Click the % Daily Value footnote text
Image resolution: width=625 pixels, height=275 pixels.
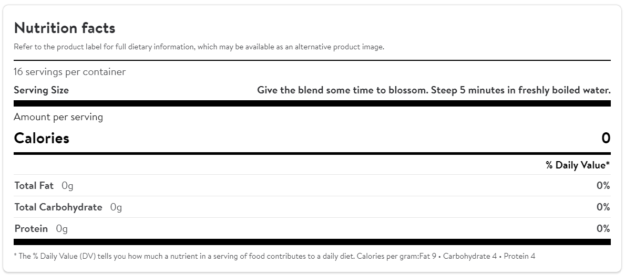click(274, 257)
